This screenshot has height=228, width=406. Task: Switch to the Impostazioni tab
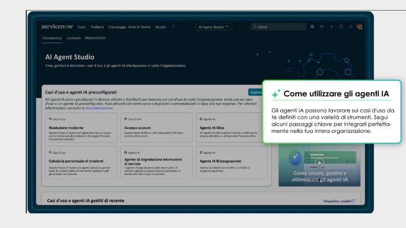(95, 38)
